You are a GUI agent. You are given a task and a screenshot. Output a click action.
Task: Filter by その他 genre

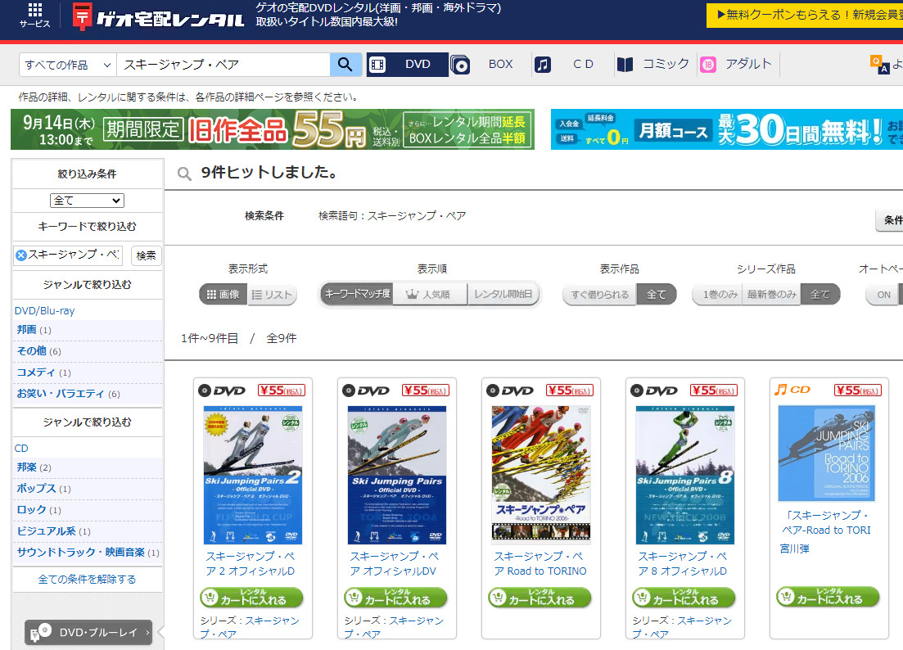[x=31, y=350]
